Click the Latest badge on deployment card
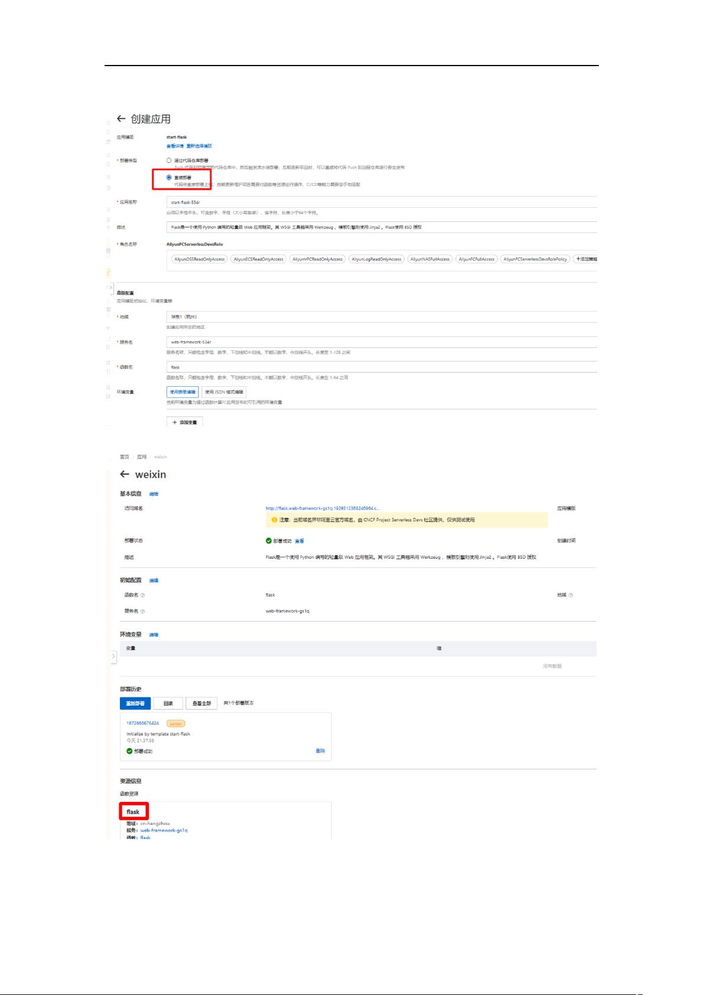This screenshot has width=704, height=995. [176, 723]
